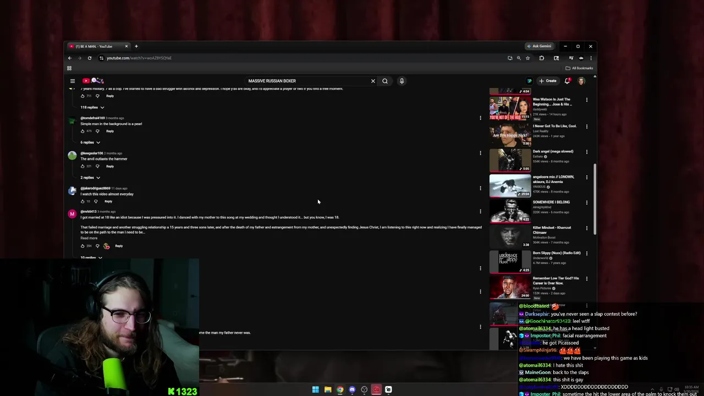Open 'SOMEWHERE I BELONG' video thumbnail

pyautogui.click(x=510, y=211)
